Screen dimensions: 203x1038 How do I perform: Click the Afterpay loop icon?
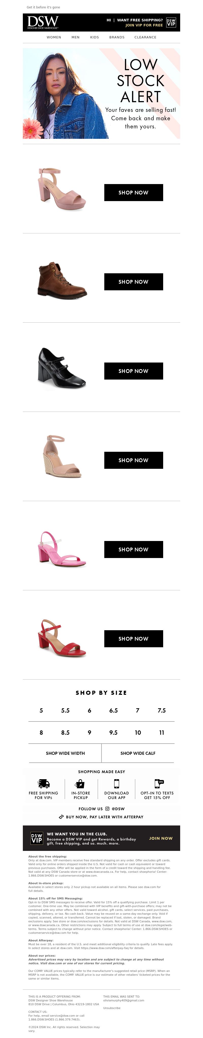pyautogui.click(x=61, y=817)
